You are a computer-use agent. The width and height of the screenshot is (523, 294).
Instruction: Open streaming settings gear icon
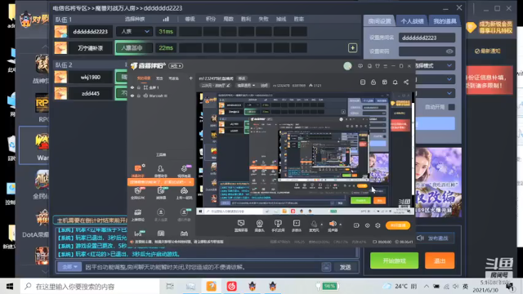click(x=378, y=225)
